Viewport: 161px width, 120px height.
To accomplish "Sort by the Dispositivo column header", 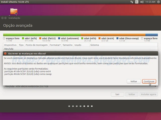I will (x=10, y=45).
